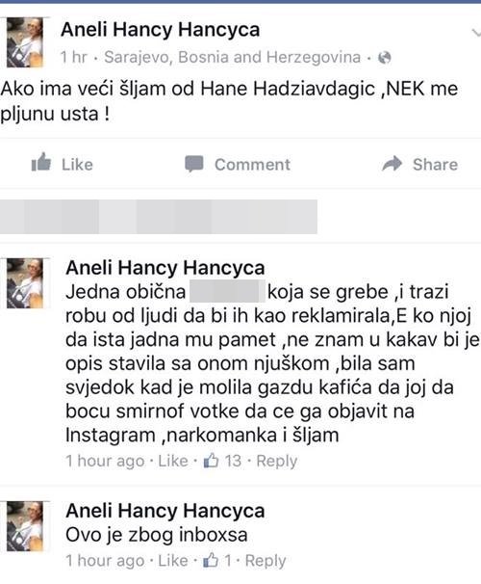Tap the Share arrow icon
Screen dimensions: 481x584
coord(392,164)
